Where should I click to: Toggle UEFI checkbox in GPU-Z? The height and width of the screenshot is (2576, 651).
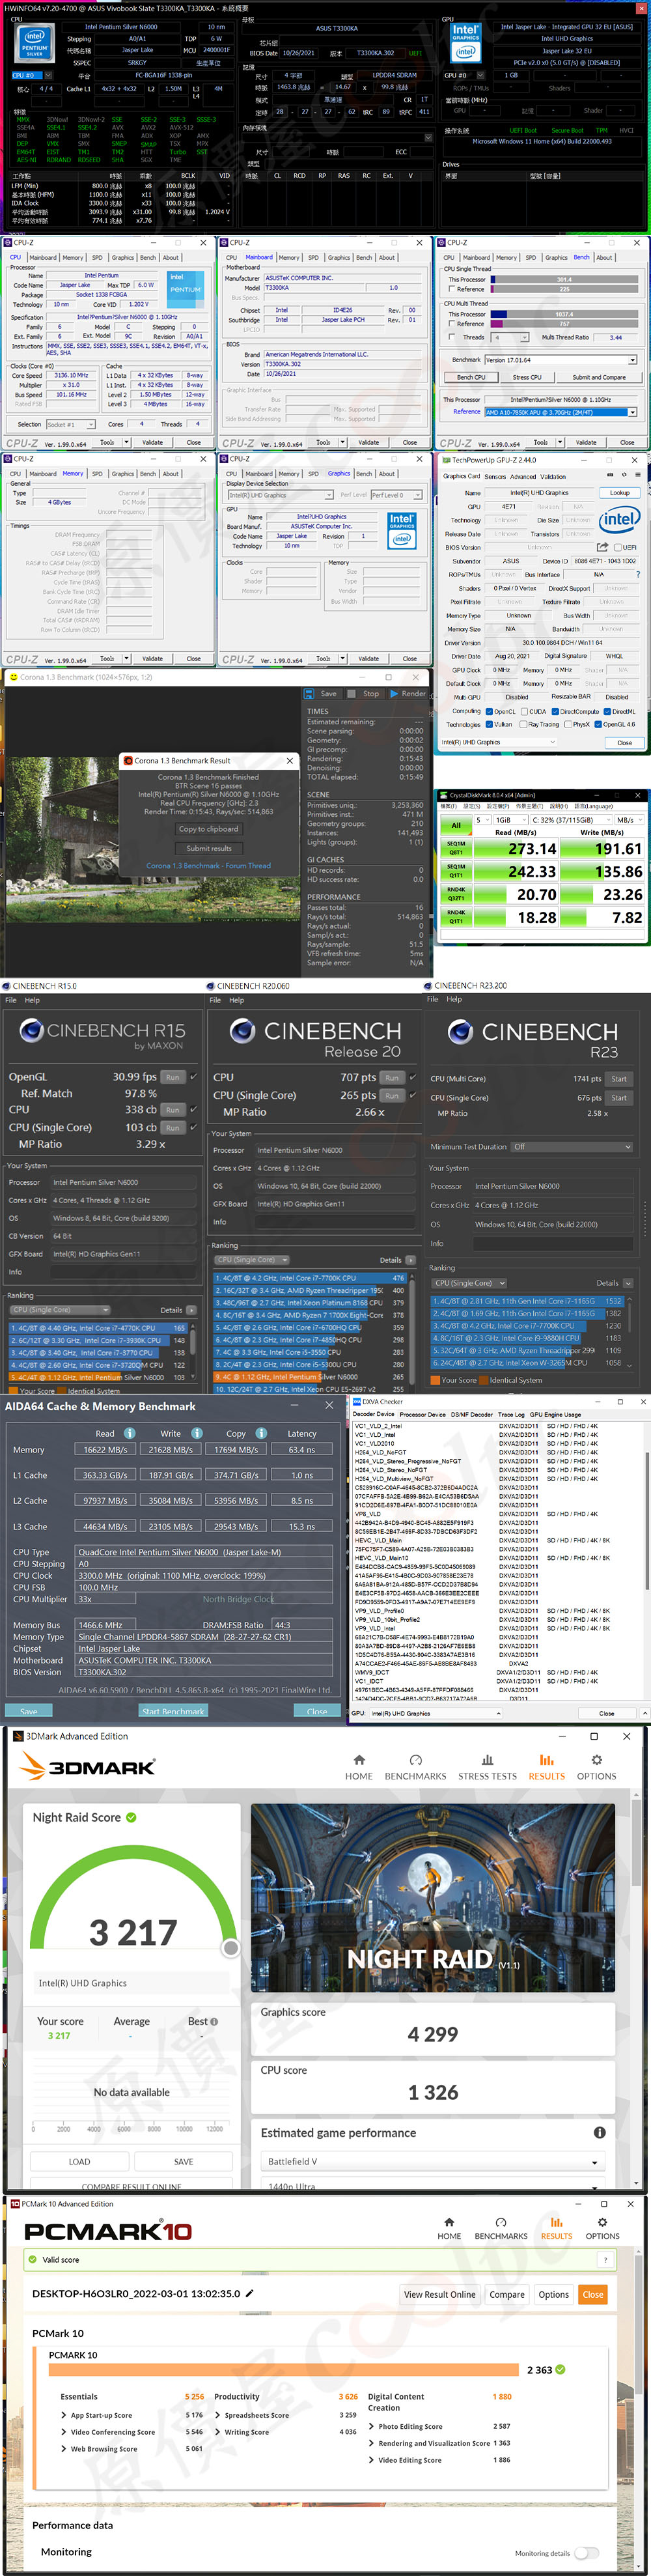coord(618,547)
